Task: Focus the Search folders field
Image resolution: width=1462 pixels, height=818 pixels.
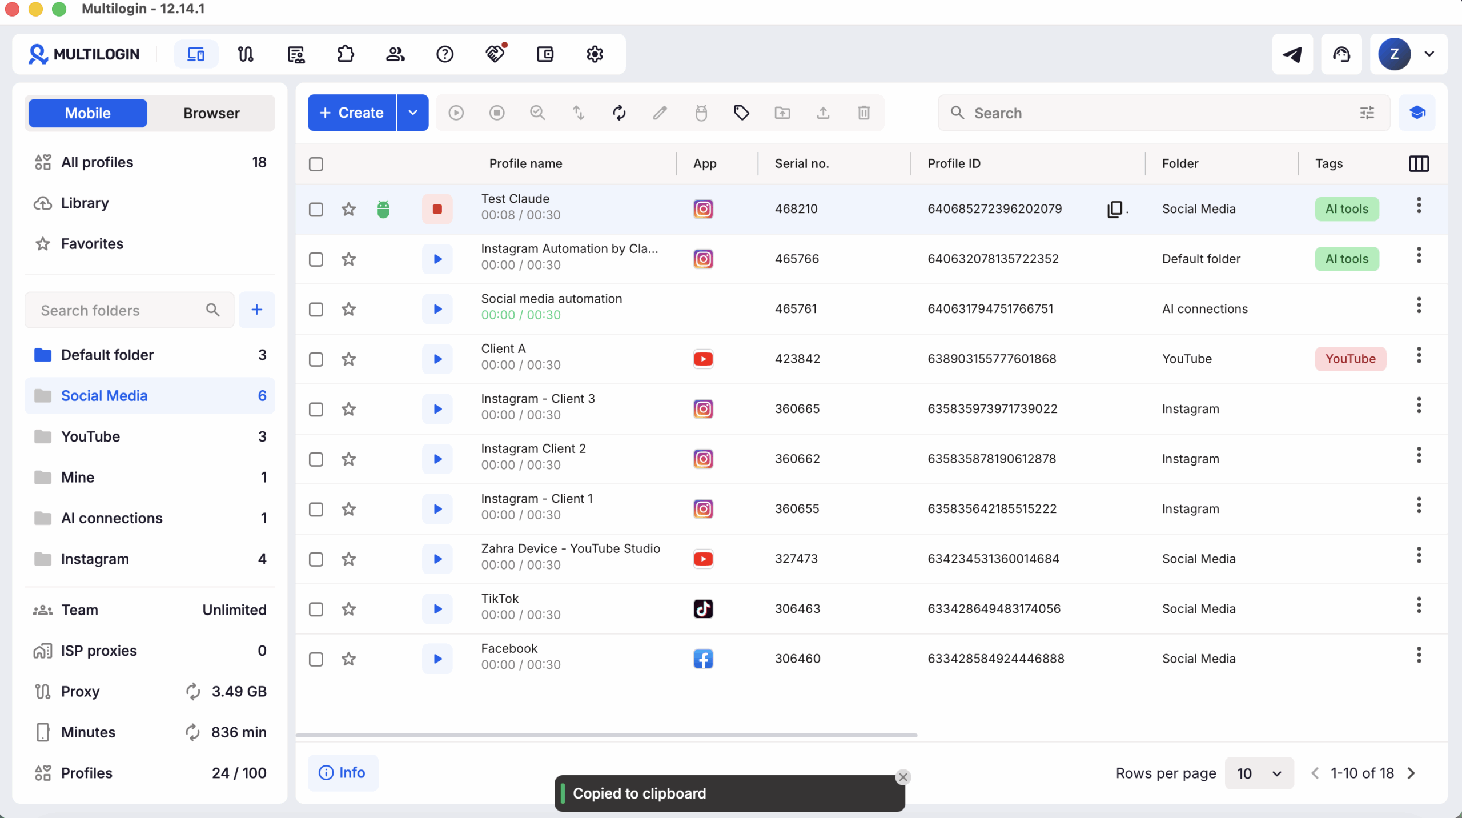Action: [130, 310]
